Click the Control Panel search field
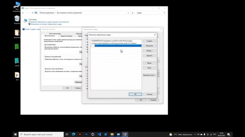 point(150,13)
